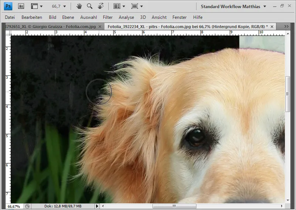This screenshot has height=210, width=296.
Task: Open zoom level dropdown arrow beside 66,7
Action: [64, 6]
